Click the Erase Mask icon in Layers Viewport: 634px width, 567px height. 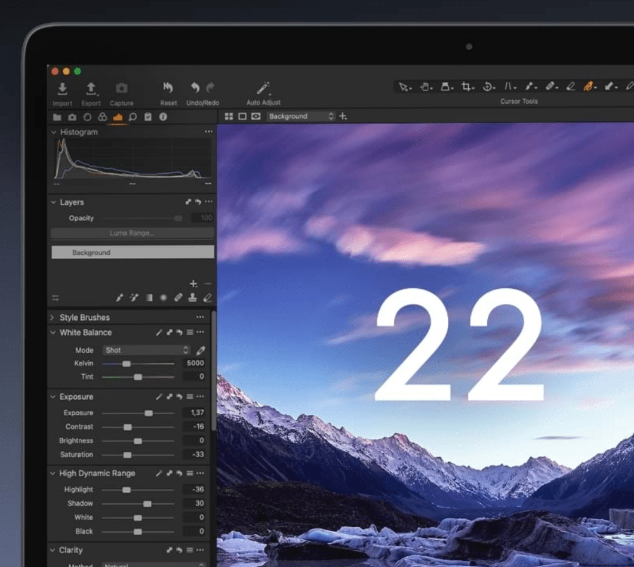(x=207, y=298)
